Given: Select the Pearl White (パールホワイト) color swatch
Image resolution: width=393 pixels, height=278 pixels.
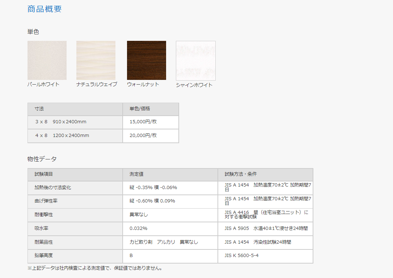Looking at the screenshot, I should 47,60.
